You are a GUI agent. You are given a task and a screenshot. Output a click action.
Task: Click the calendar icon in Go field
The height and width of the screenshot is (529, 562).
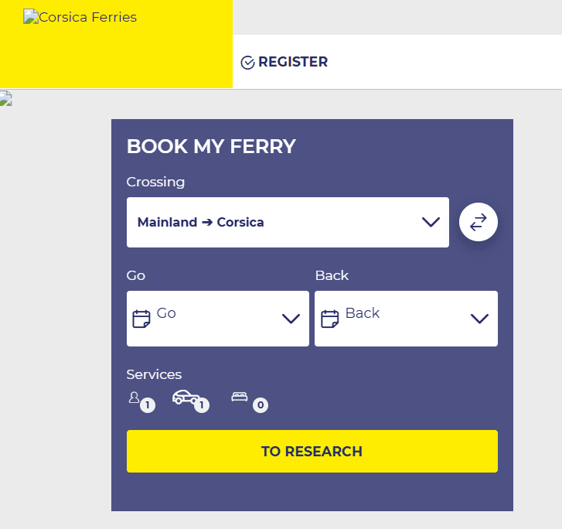141,319
